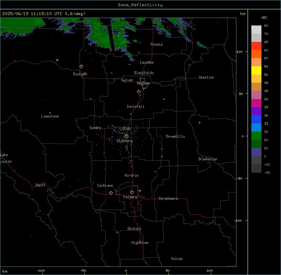Click the Okotoks city label
This screenshot has width=281, height=275.
134,229
